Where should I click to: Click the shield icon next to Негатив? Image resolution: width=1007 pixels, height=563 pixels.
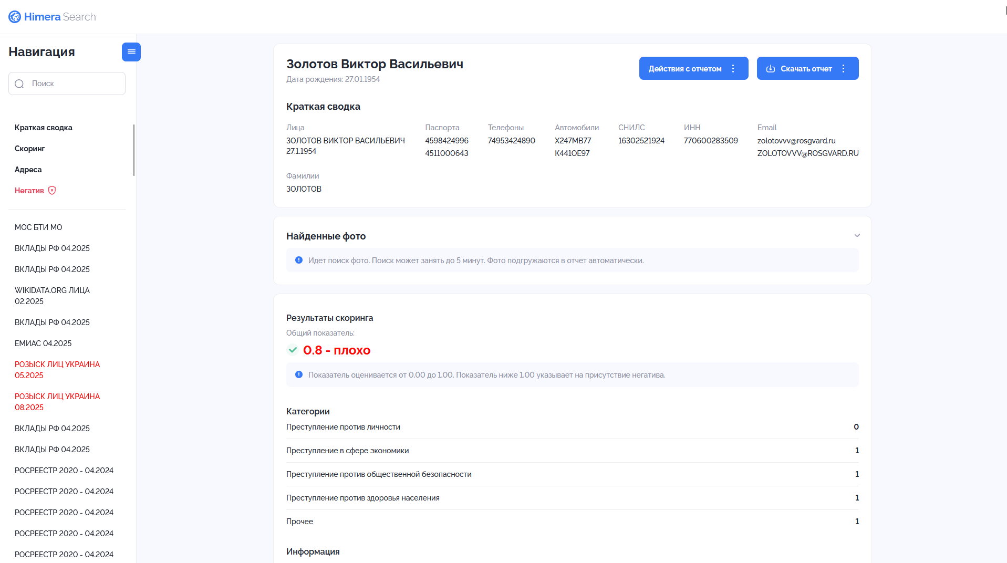click(52, 191)
